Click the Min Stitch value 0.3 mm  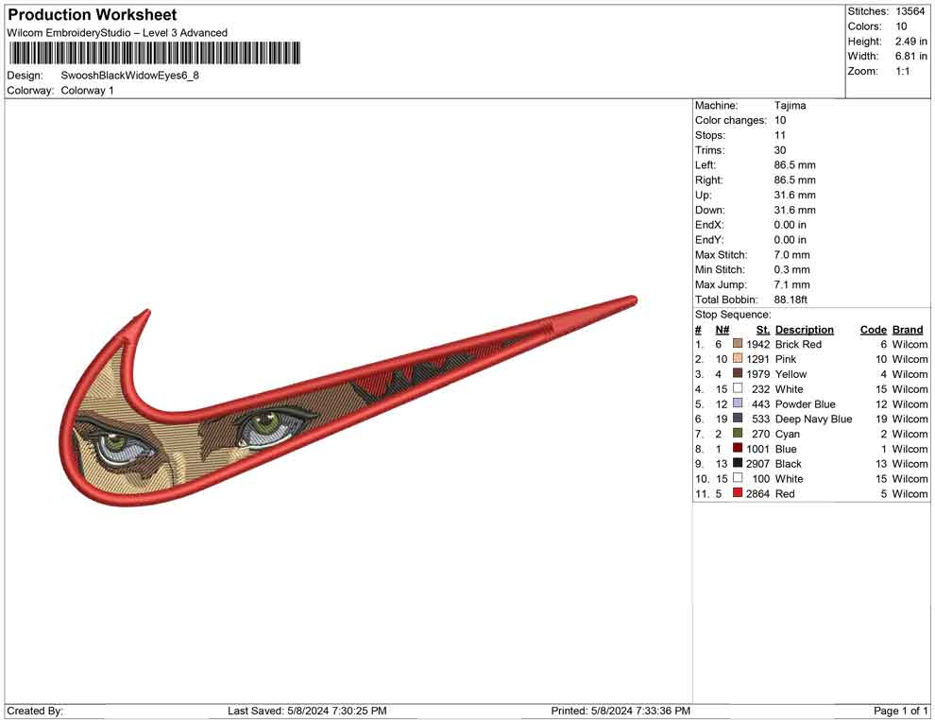pyautogui.click(x=791, y=269)
